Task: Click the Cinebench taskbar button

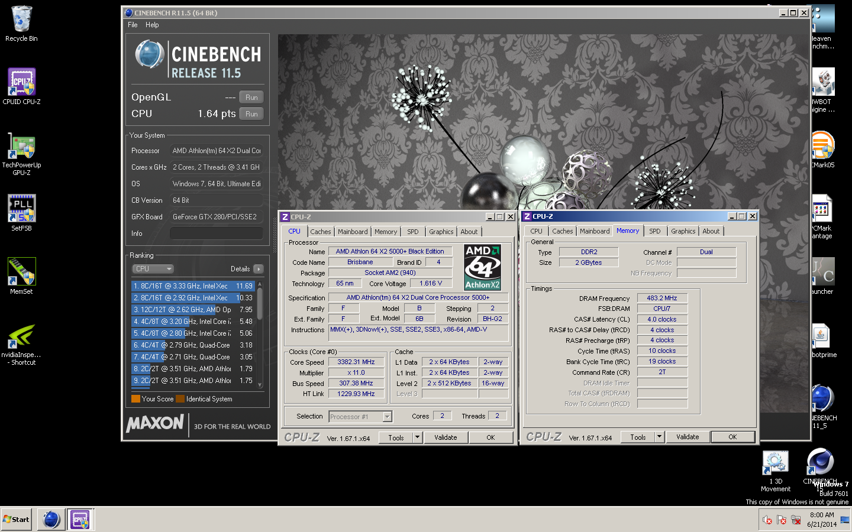Action: (51, 520)
